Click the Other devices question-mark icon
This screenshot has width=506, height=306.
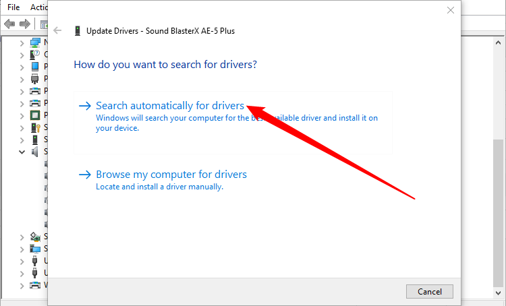click(35, 55)
